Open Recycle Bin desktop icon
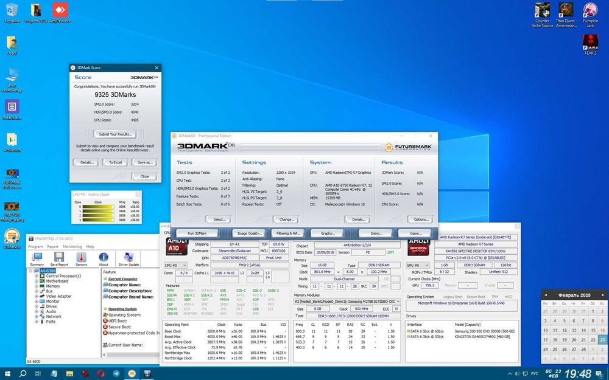 click(x=12, y=13)
